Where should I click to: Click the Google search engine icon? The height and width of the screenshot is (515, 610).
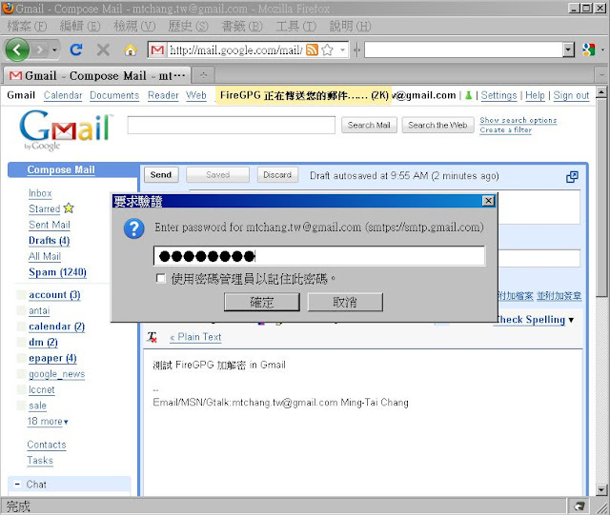(589, 50)
